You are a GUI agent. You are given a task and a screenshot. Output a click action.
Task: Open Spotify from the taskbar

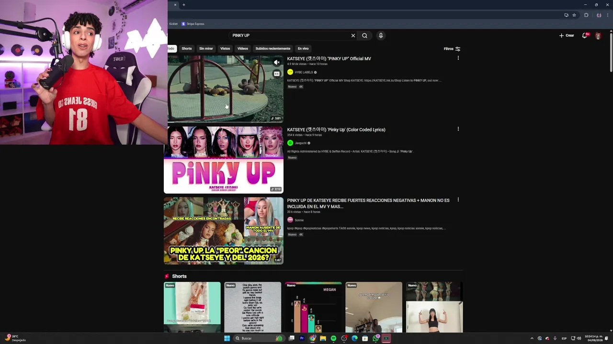[x=333, y=338]
